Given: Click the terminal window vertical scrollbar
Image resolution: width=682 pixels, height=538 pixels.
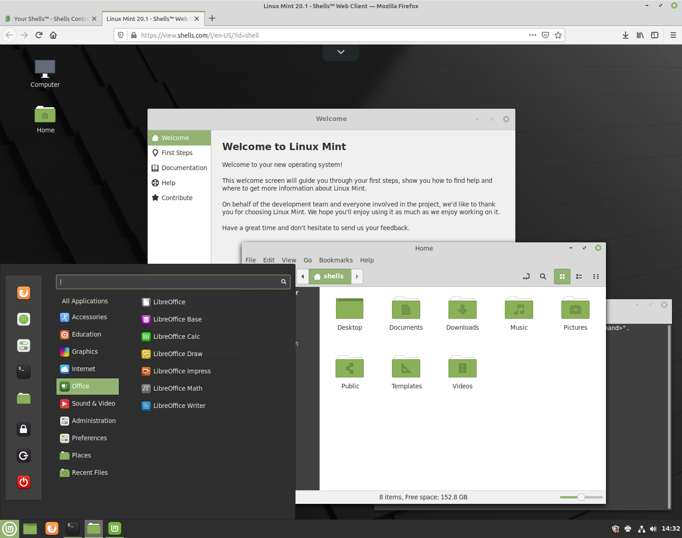Looking at the screenshot, I should click(x=669, y=416).
